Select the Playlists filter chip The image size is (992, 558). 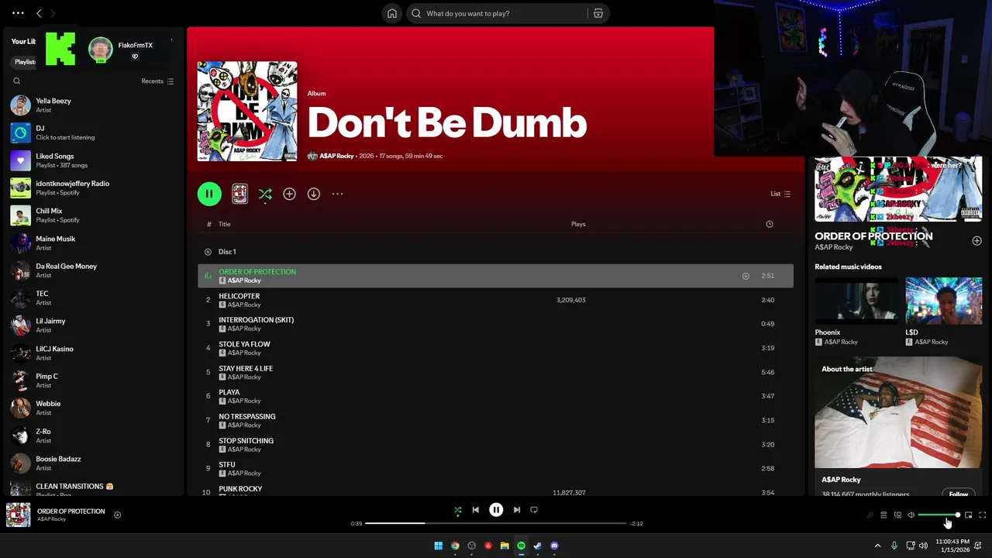[x=25, y=62]
